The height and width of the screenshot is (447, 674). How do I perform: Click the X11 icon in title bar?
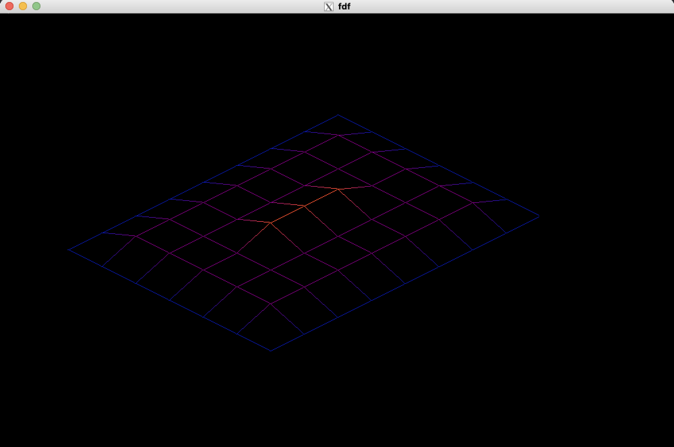[x=329, y=6]
